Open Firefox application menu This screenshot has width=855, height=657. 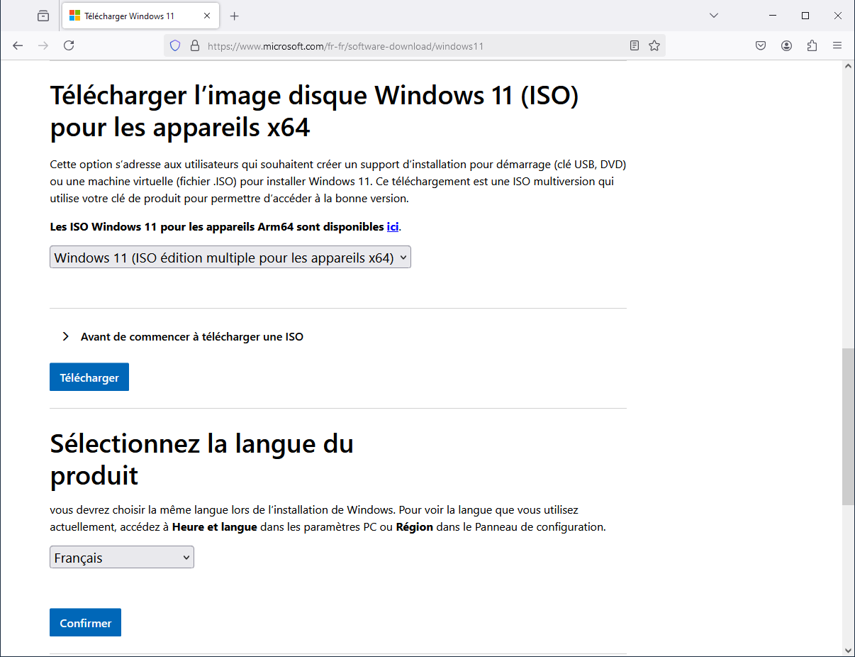837,45
